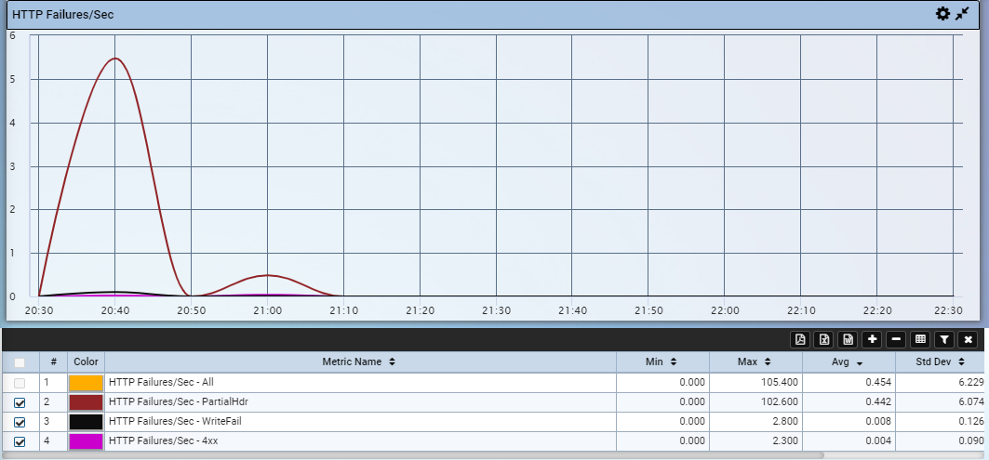The width and height of the screenshot is (989, 460).
Task: Open magenta color swatch for 4xx
Action: pos(86,441)
